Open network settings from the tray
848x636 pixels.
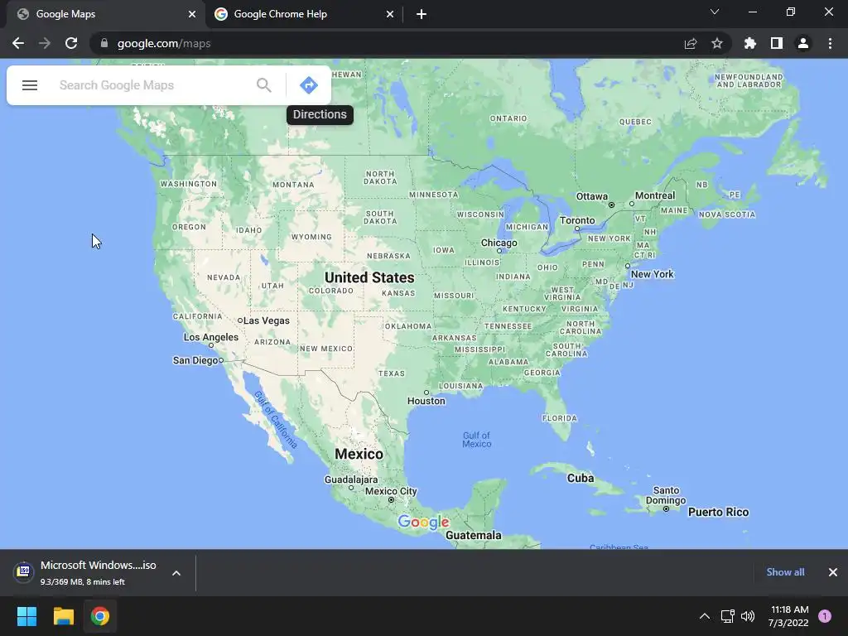point(727,616)
